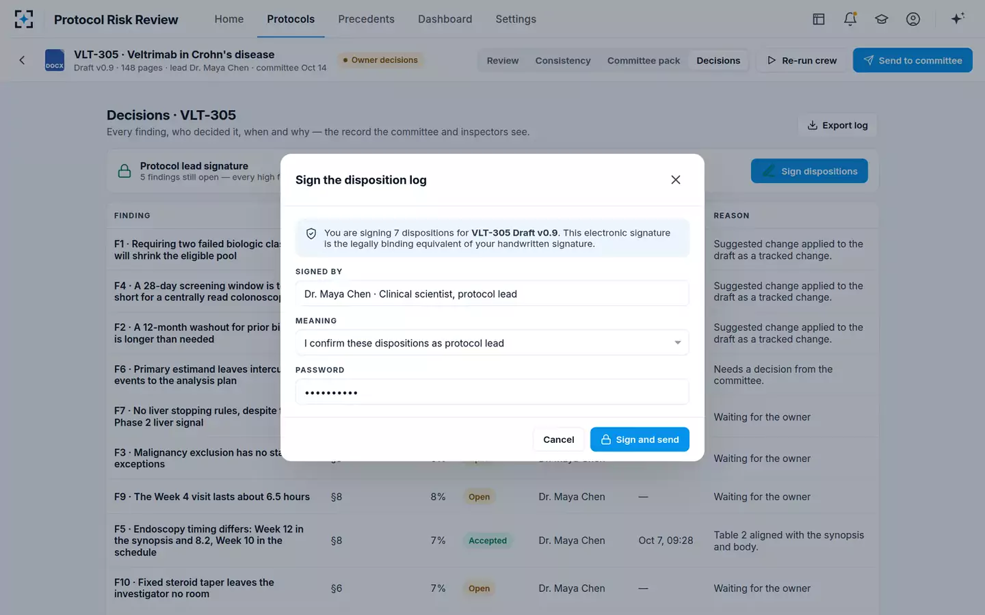Click the sparkle AI assistant icon
This screenshot has height=615, width=985.
(x=958, y=18)
